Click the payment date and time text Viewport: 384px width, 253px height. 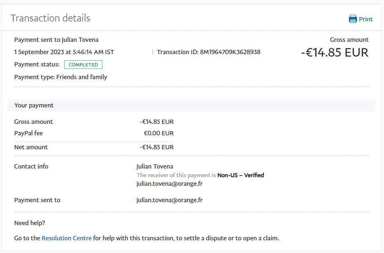click(x=64, y=52)
